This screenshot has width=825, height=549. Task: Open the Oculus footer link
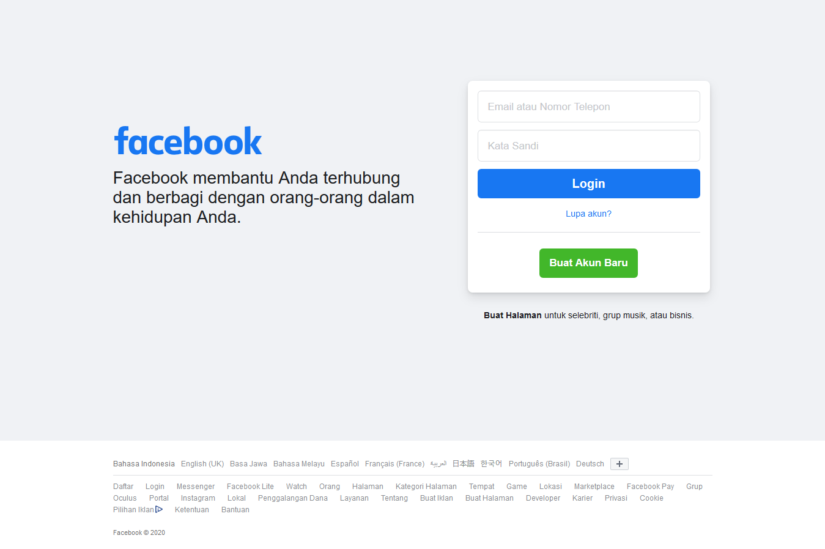[x=125, y=498]
